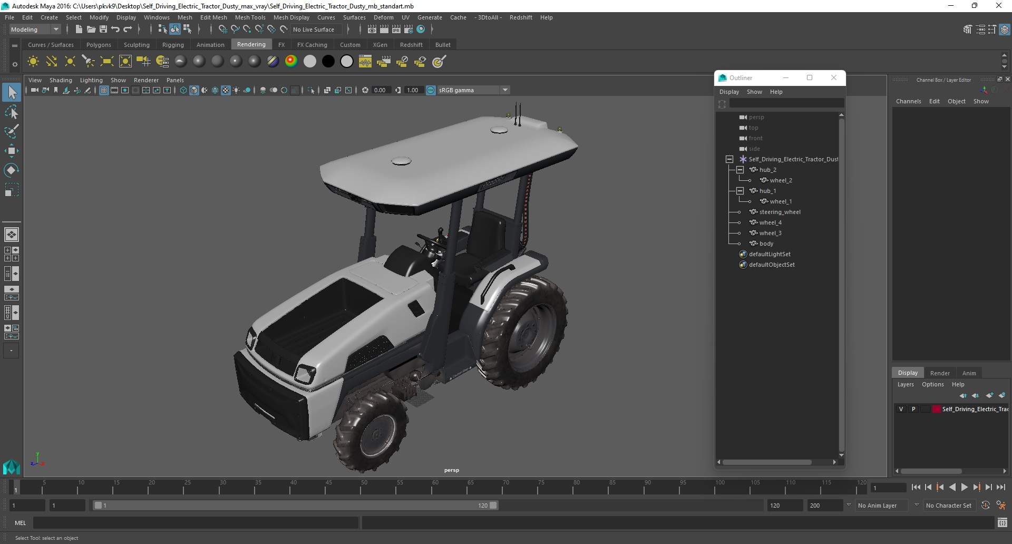Viewport: 1012px width, 544px height.
Task: Toggle use all lights bulb icon
Action: click(x=236, y=90)
